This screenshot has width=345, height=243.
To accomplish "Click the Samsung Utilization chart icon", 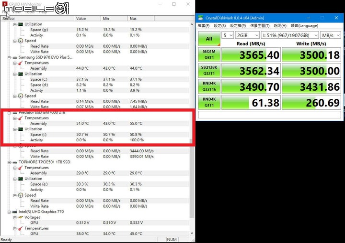I will pos(21,74).
